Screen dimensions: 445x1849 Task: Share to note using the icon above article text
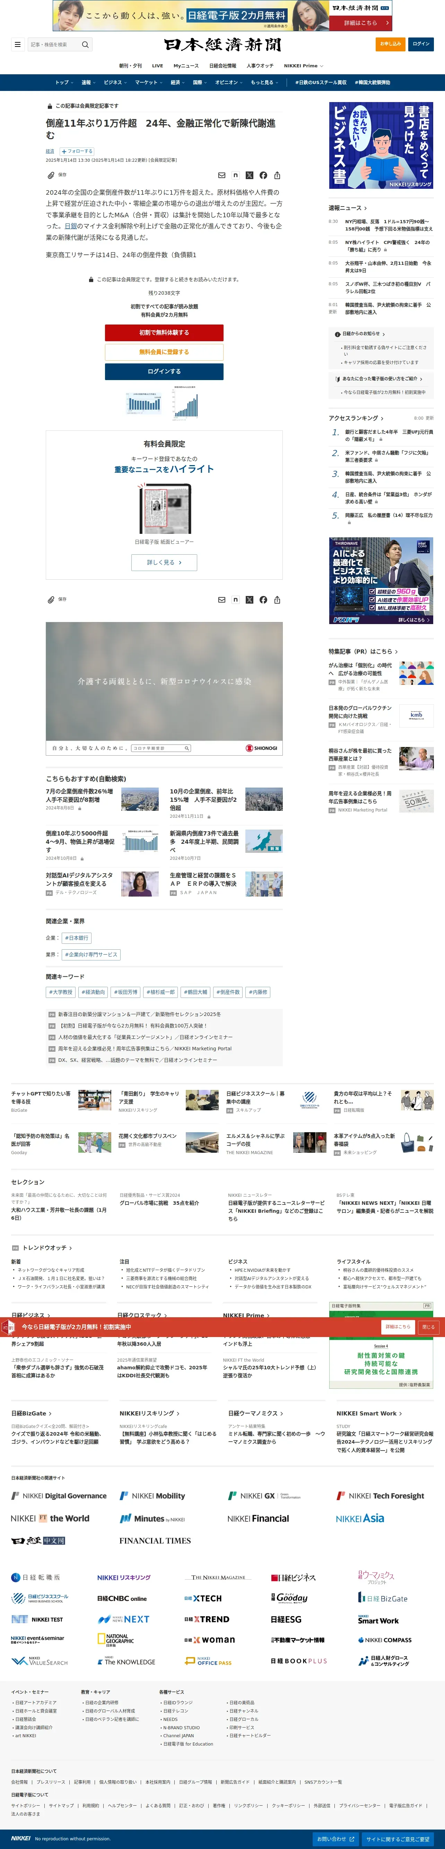(235, 175)
